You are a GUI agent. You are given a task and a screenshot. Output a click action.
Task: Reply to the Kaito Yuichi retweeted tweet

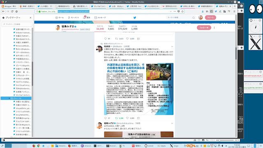click(106, 118)
